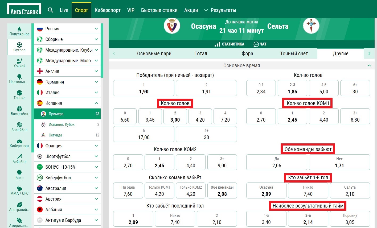Image resolution: width=377 pixels, height=228 pixels.
Task: Click the Киберфутбол EA icon
Action: click(40, 178)
